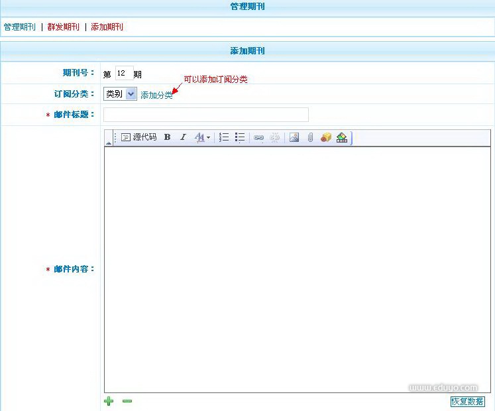Viewport: 495px width, 411px height.
Task: Open the font size dropdown in toolbar
Action: [203, 137]
